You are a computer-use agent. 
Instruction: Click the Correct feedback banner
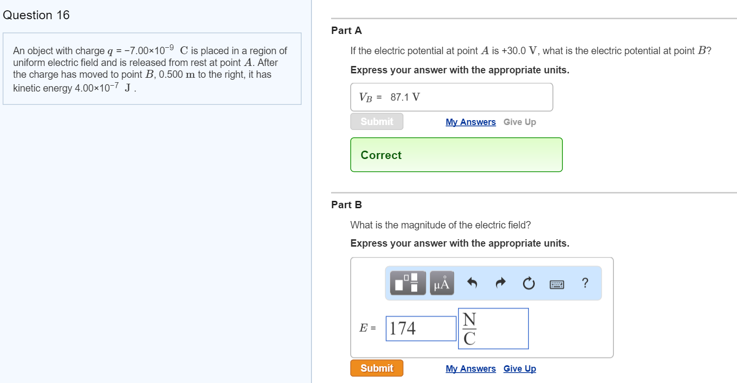pos(456,155)
